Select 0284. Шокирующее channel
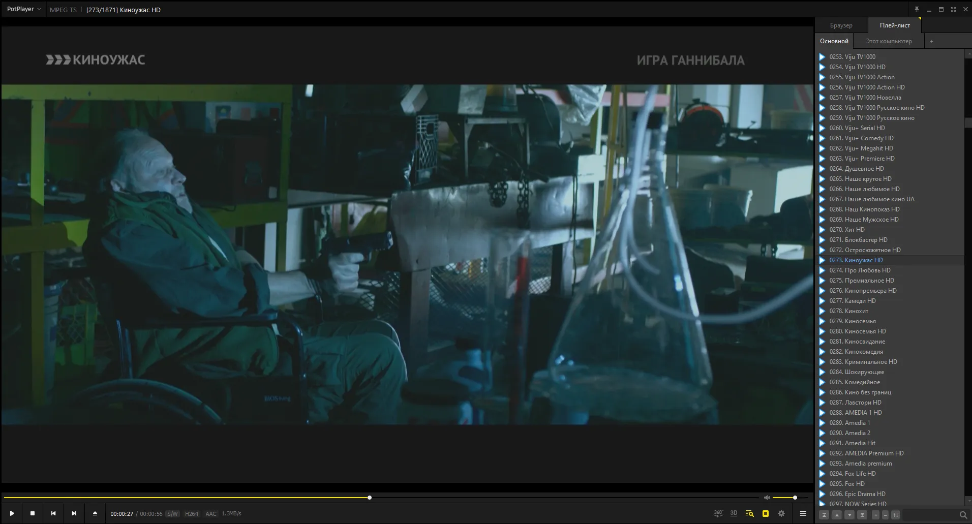972x524 pixels. 889,372
